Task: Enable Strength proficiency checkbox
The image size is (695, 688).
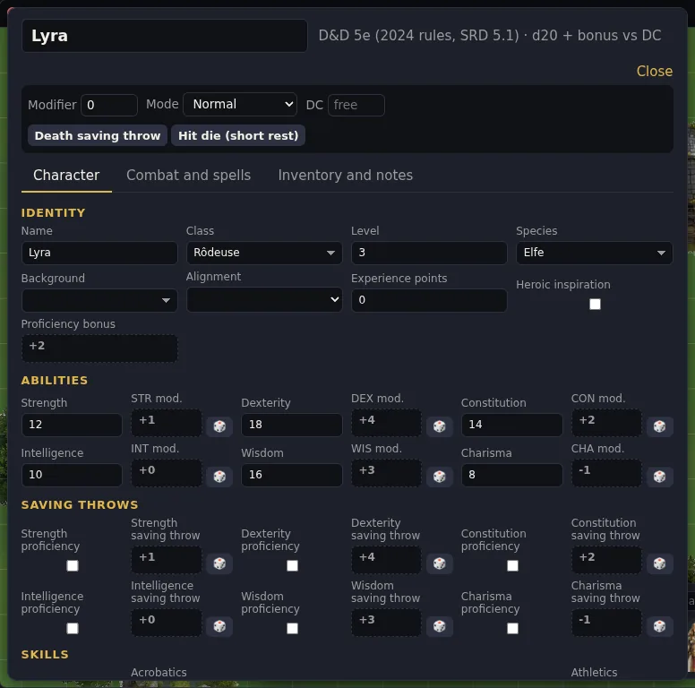Action: [x=73, y=565]
